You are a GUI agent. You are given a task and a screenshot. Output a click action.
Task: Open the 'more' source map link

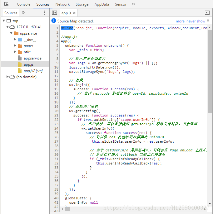click(180, 21)
